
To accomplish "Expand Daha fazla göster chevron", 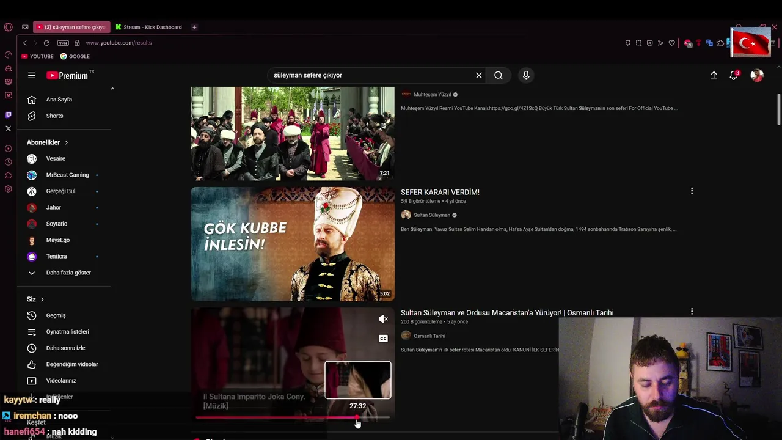I will click(32, 273).
